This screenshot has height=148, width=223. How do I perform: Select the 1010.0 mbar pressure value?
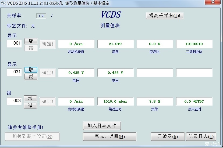(x=115, y=102)
